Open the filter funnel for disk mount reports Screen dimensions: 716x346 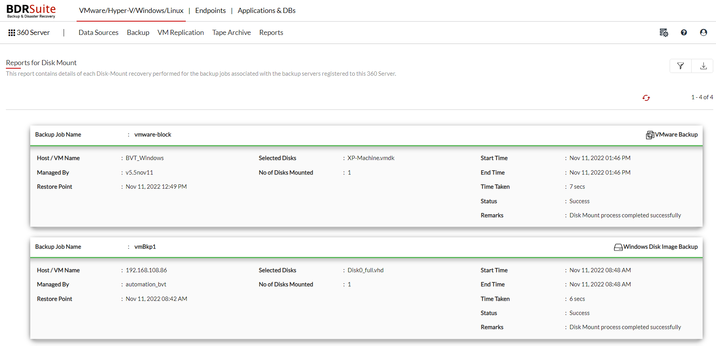coord(681,66)
